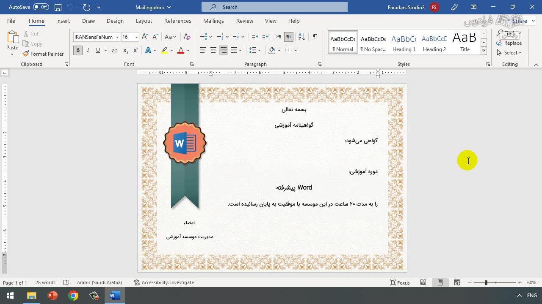Open Change Case dropdown
Image resolution: width=542 pixels, height=304 pixels.
tap(171, 37)
